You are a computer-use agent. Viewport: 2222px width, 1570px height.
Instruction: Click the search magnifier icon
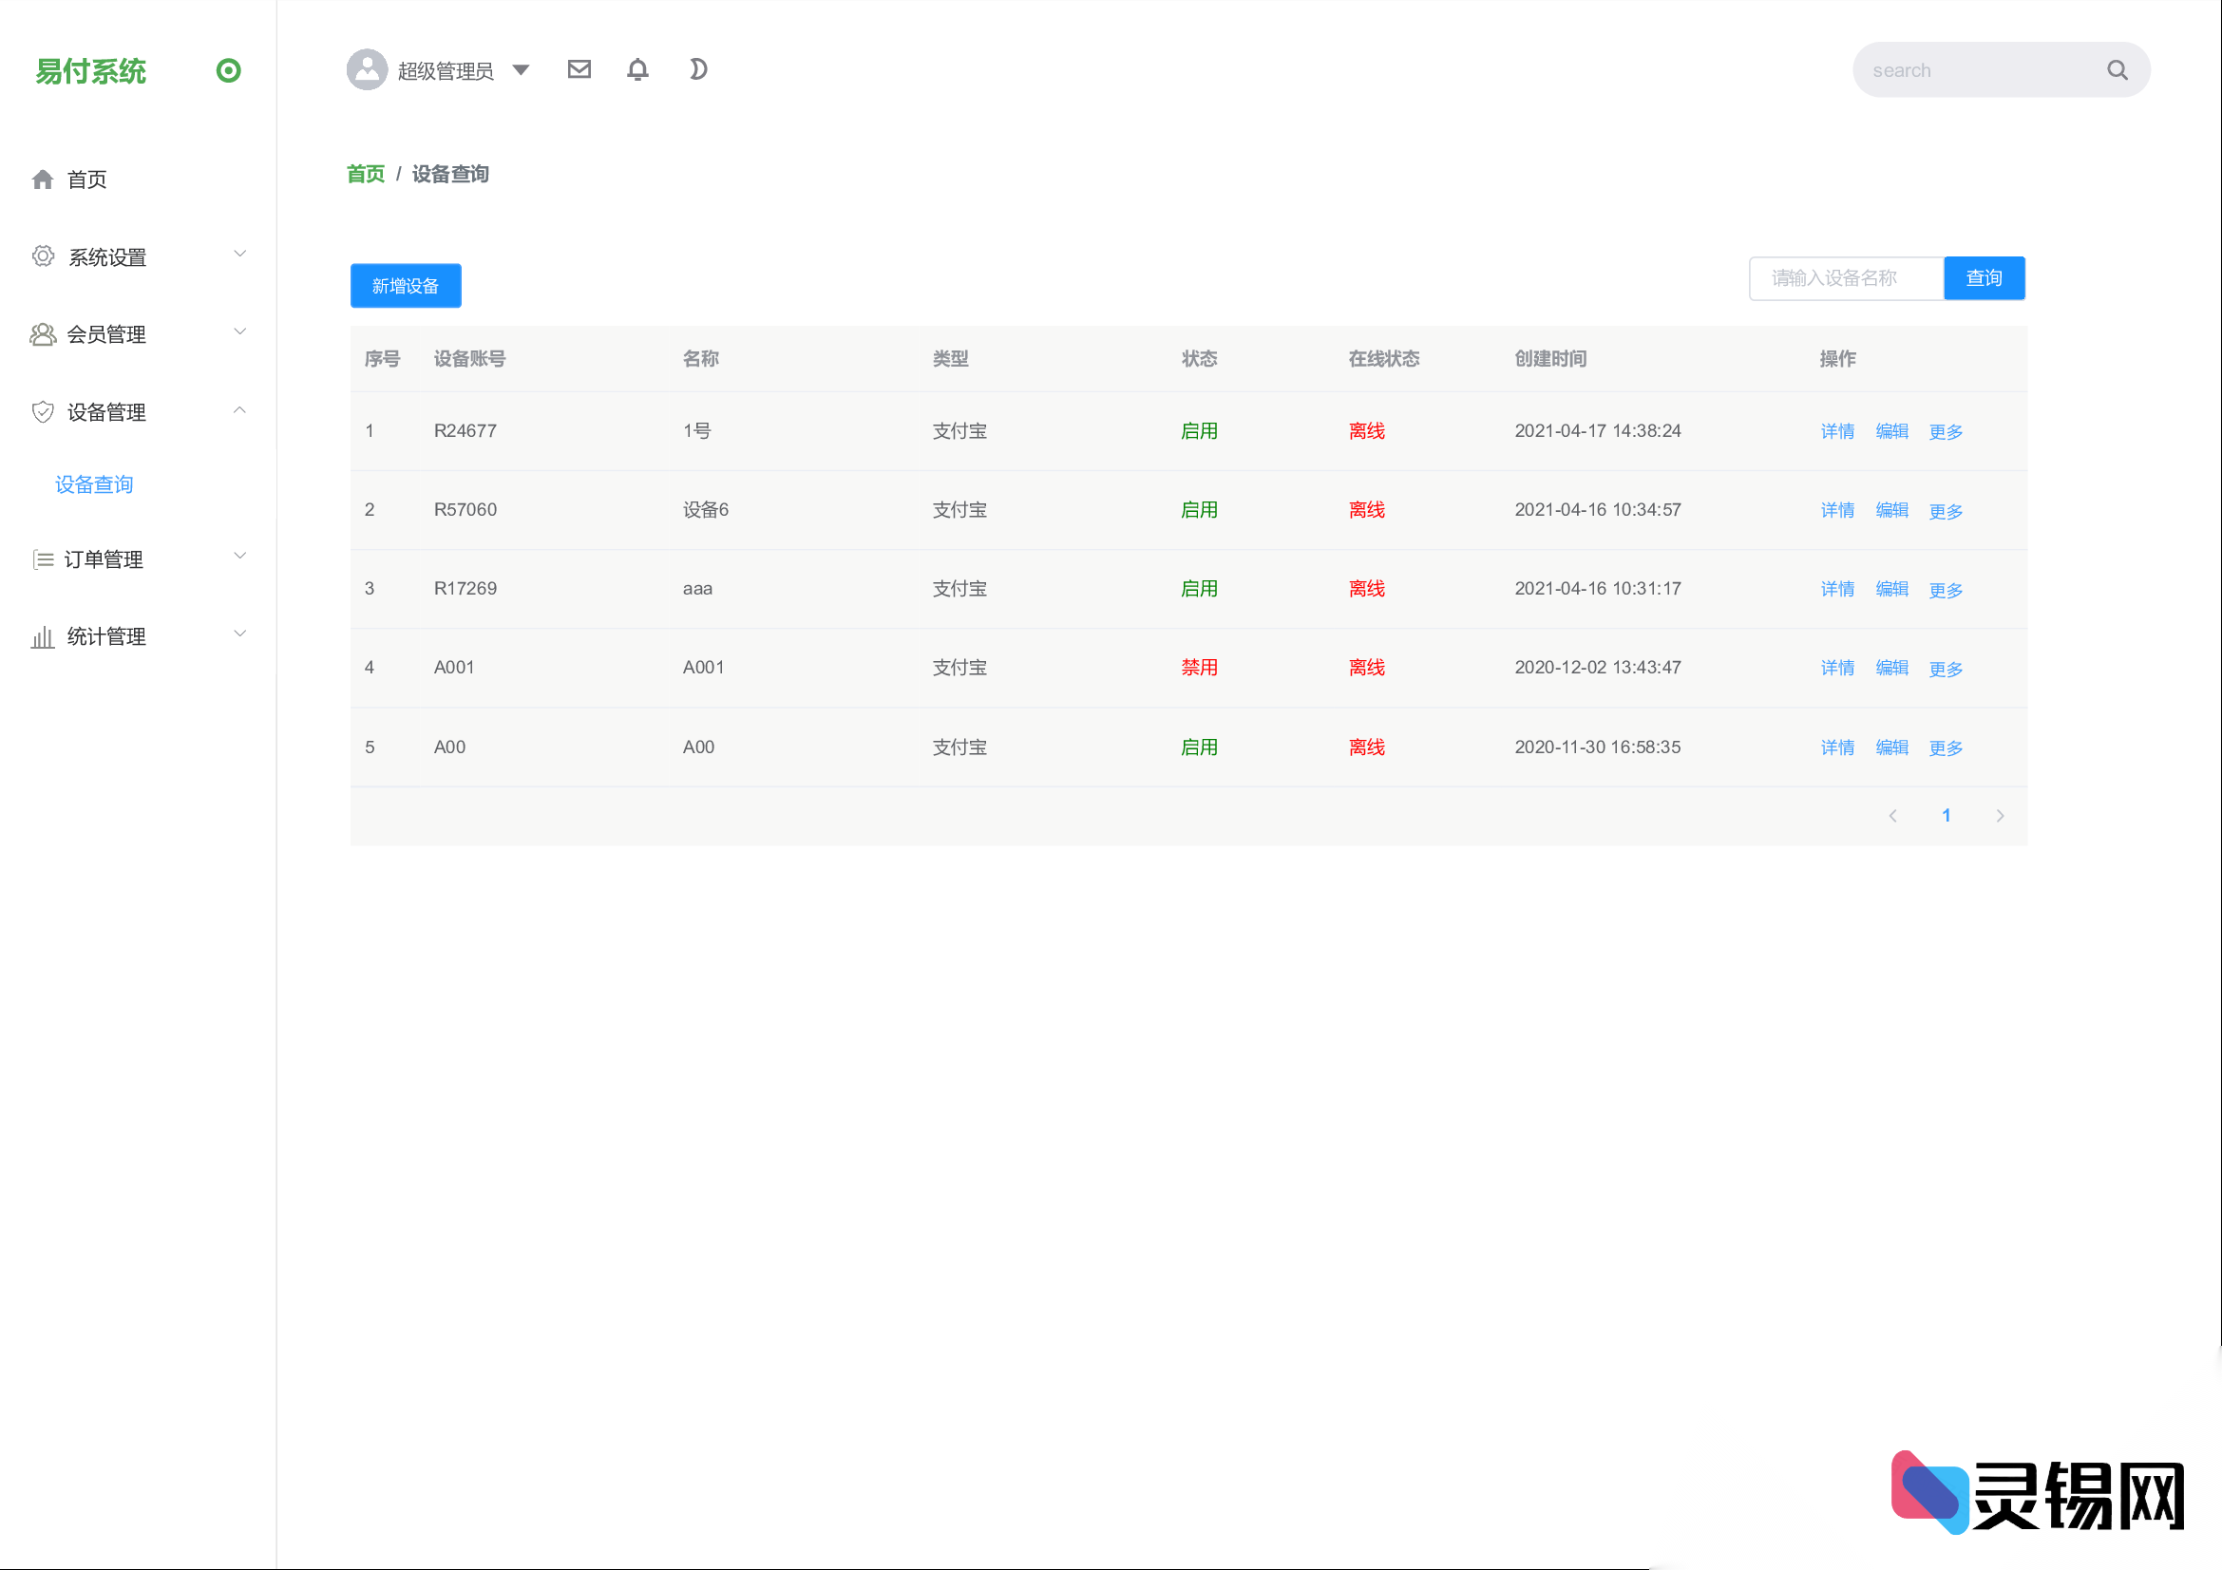[2117, 70]
